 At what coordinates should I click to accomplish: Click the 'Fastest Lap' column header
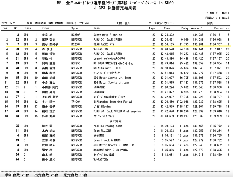click(x=222, y=28)
